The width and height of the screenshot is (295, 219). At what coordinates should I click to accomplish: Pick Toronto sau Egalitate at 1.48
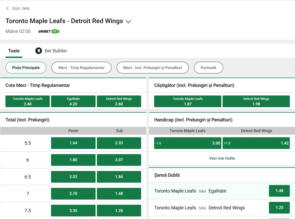(x=279, y=191)
